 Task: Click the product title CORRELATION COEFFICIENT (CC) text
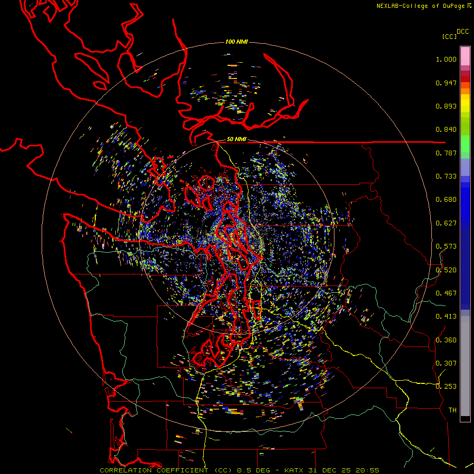pyautogui.click(x=166, y=470)
